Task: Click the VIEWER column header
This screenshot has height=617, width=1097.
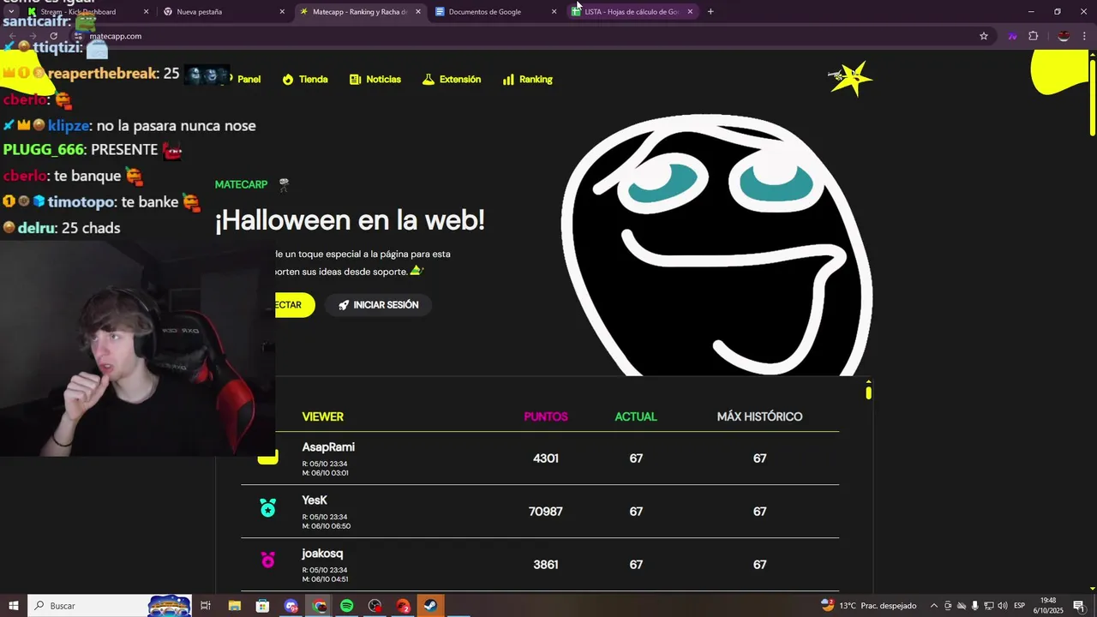Action: (322, 416)
